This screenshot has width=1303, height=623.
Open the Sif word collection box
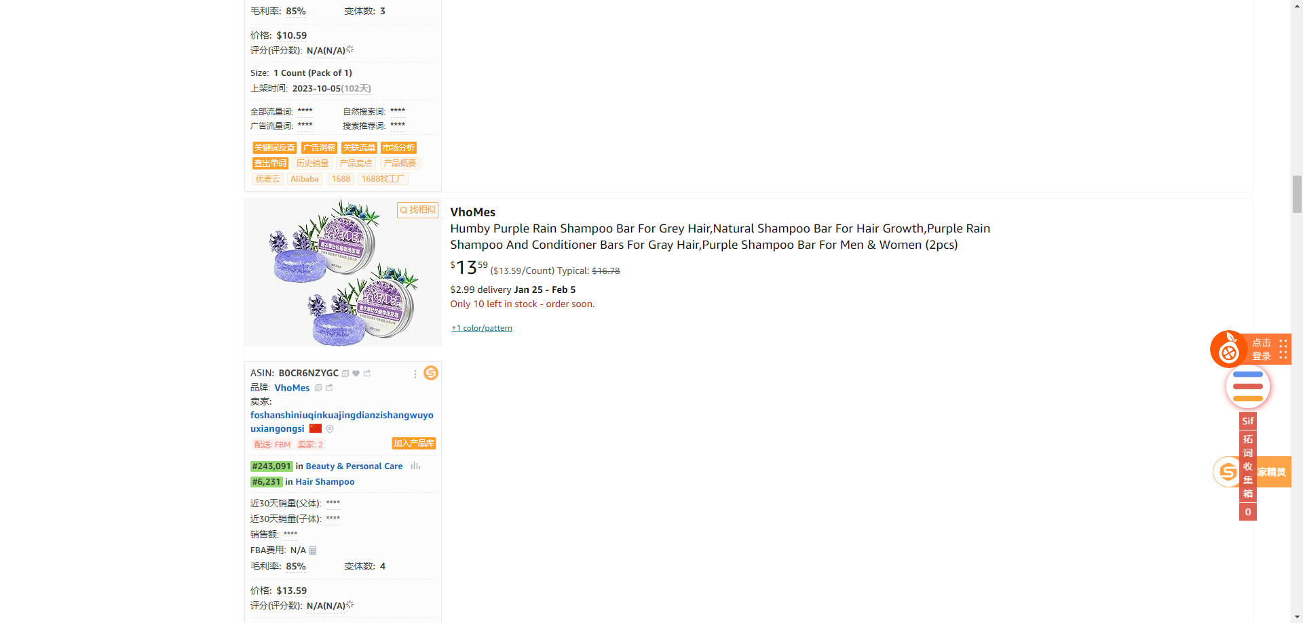(x=1247, y=466)
